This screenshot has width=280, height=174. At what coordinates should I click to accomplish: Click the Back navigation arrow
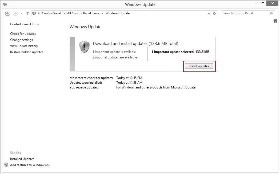7,13
